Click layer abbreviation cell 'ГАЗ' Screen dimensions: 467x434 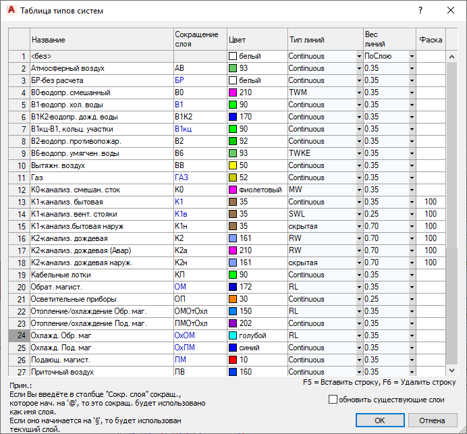coord(200,178)
